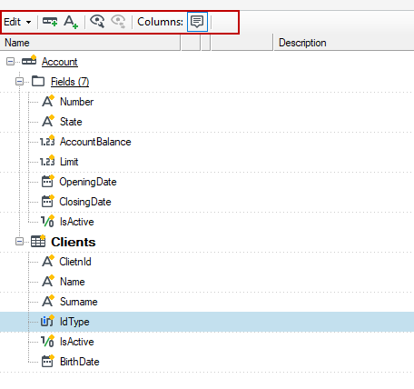Screen dimensions: 414x389
Task: Click the enumeration icon beside IdType
Action: click(x=48, y=321)
